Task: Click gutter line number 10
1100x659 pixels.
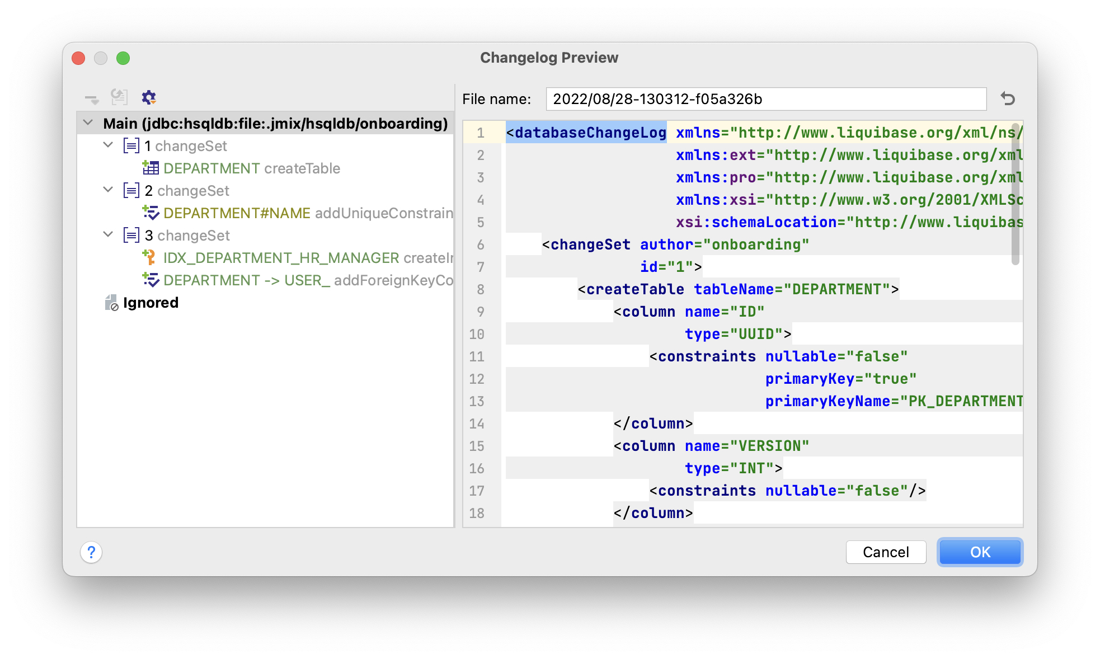Action: [477, 334]
